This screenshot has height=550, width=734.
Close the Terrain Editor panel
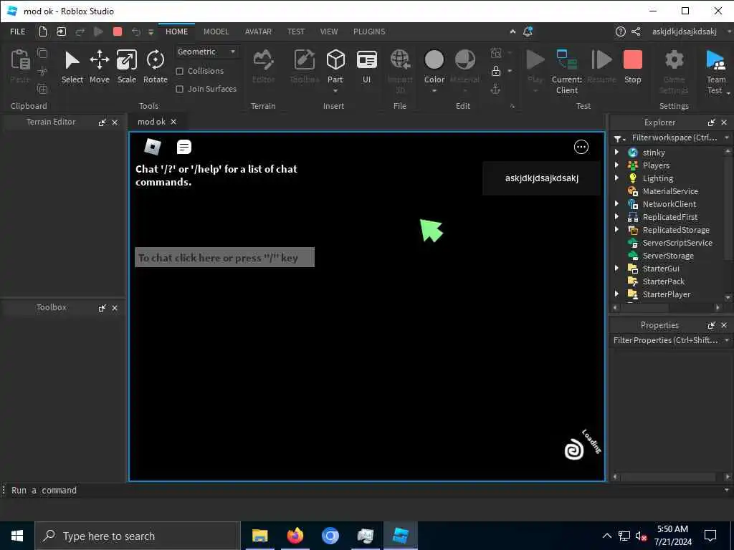pos(115,122)
